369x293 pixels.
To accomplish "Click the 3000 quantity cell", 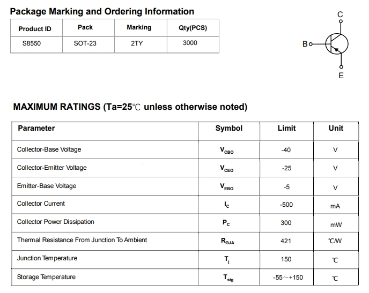I will 190,43.
